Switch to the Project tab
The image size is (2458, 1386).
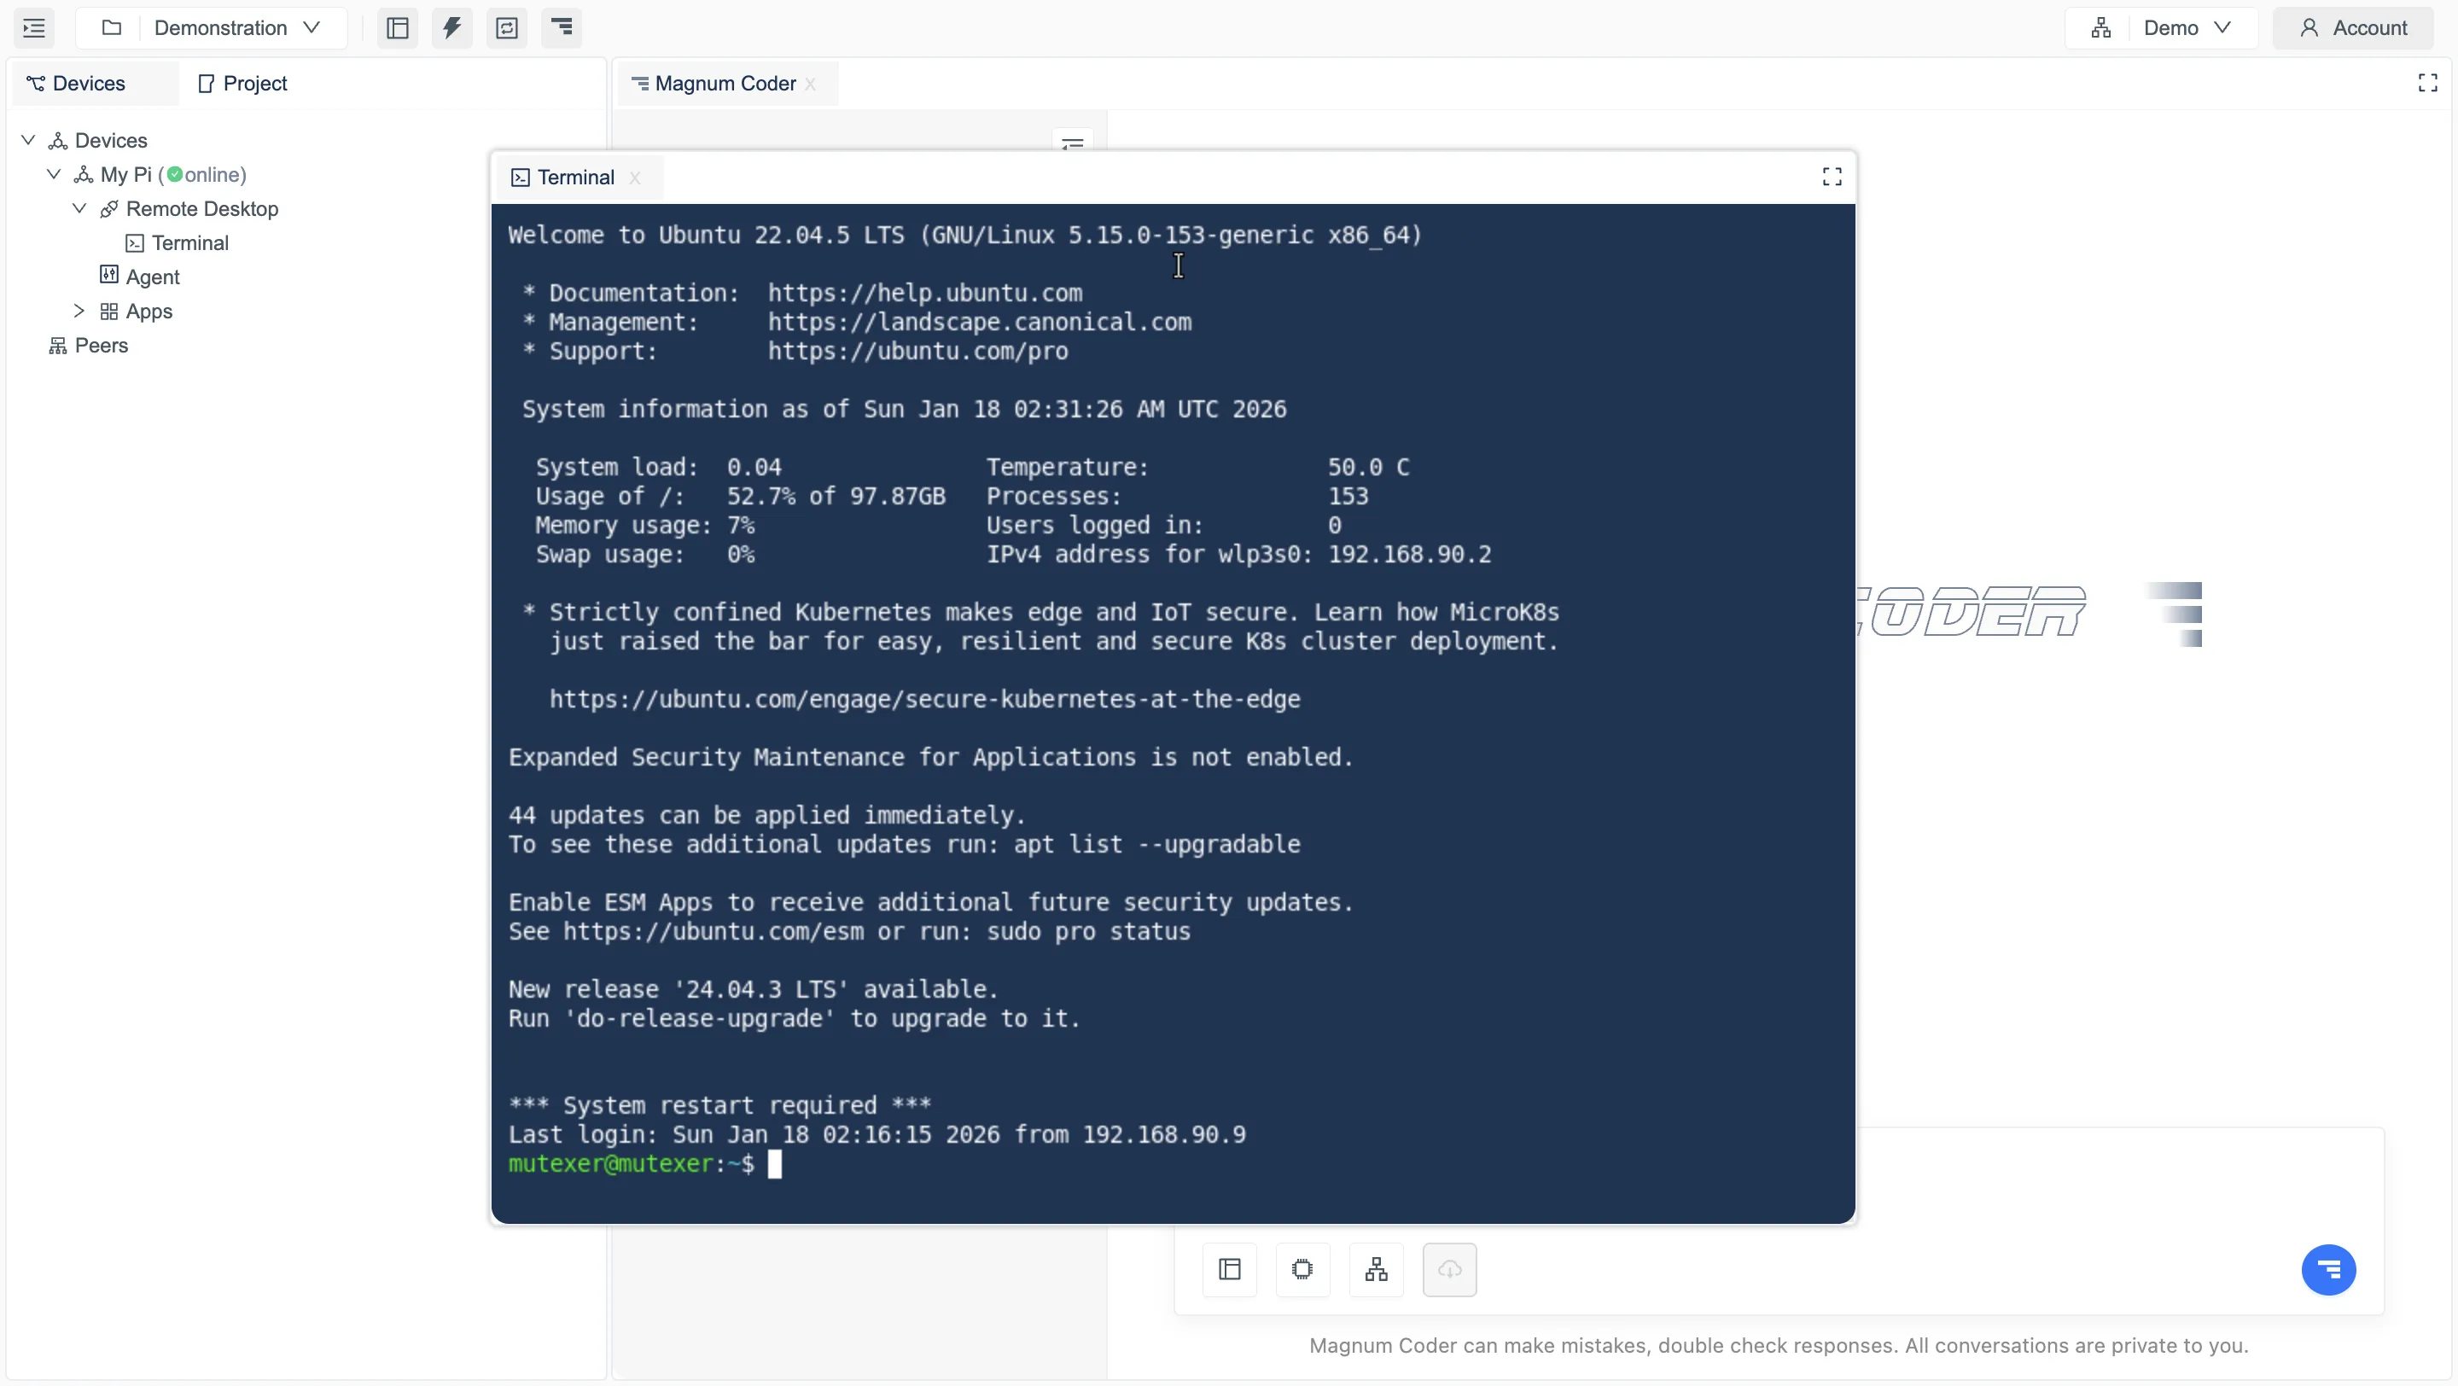[244, 83]
